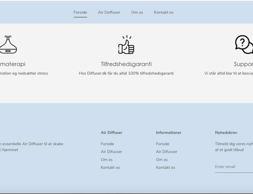Click the Nyhedsbrev footer heading
The width and height of the screenshot is (253, 194).
pos(226,133)
